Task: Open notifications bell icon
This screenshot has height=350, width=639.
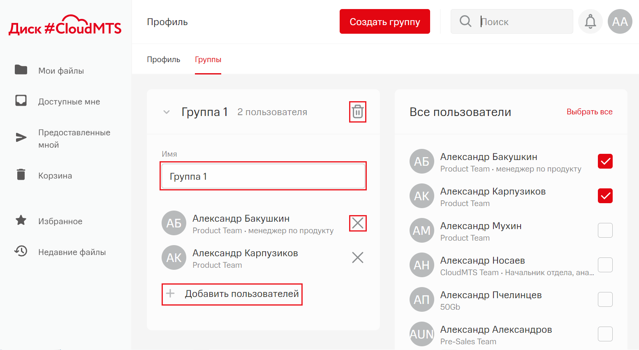Action: point(590,21)
